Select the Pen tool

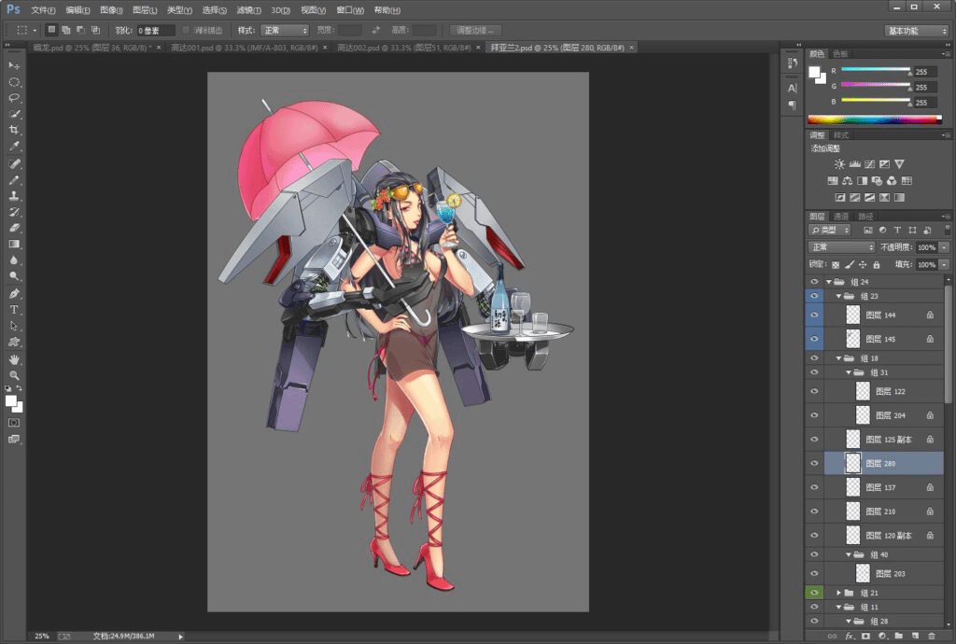point(14,294)
